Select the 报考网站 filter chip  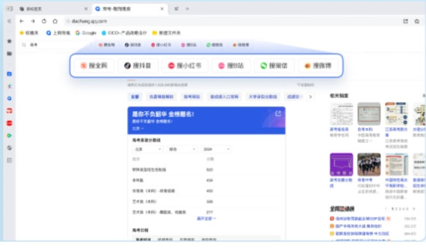[192, 97]
